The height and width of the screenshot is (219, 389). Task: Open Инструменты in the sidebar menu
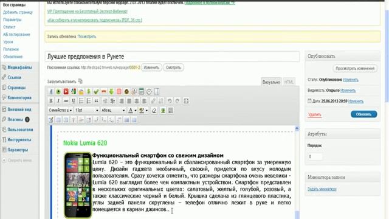pos(19,140)
